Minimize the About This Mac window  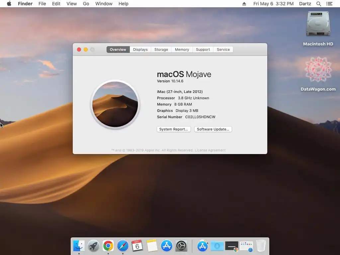click(x=86, y=49)
